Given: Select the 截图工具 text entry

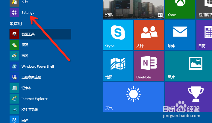Looking at the screenshot, I should (28, 34).
